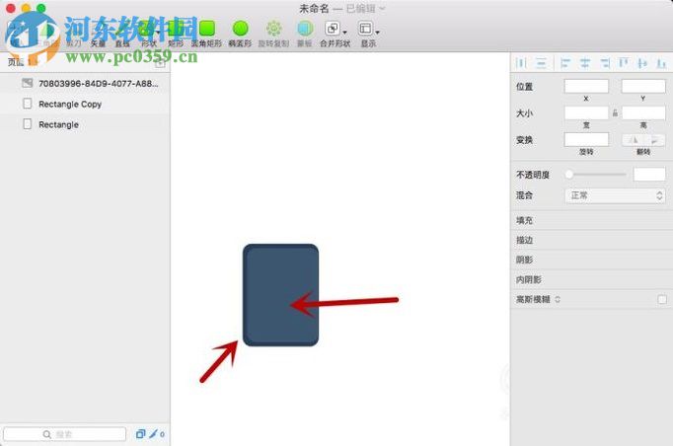Click the width (宽) input field
This screenshot has width=673, height=446.
click(x=586, y=112)
